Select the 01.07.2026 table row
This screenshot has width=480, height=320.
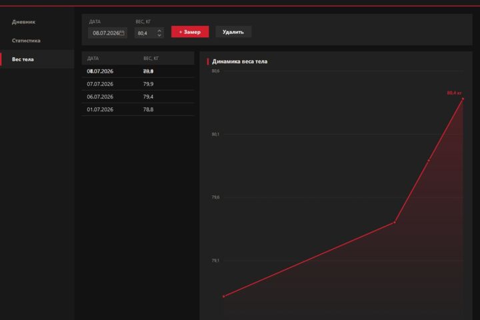click(x=138, y=109)
